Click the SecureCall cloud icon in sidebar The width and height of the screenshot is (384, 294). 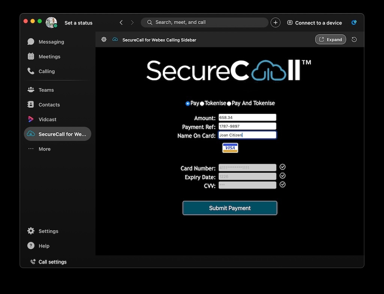click(31, 134)
